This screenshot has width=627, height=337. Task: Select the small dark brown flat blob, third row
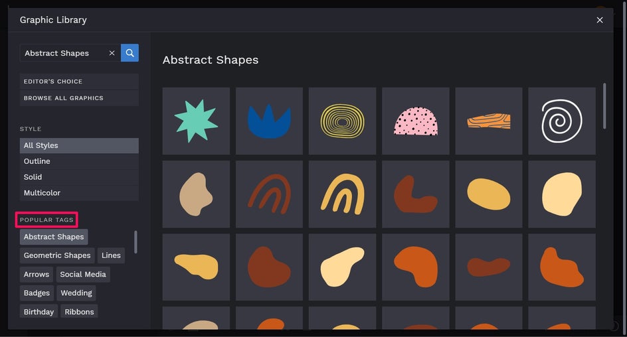[x=489, y=267]
